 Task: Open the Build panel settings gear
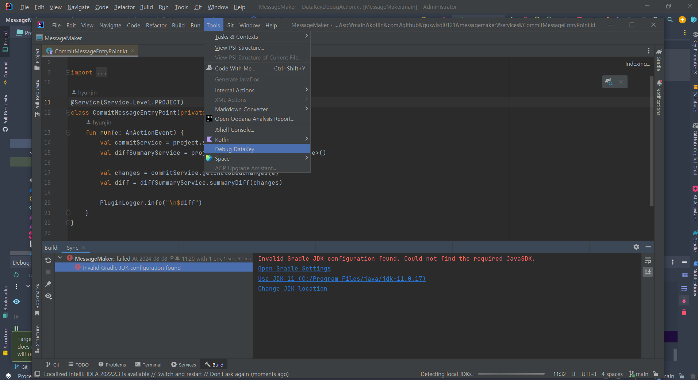tap(636, 247)
